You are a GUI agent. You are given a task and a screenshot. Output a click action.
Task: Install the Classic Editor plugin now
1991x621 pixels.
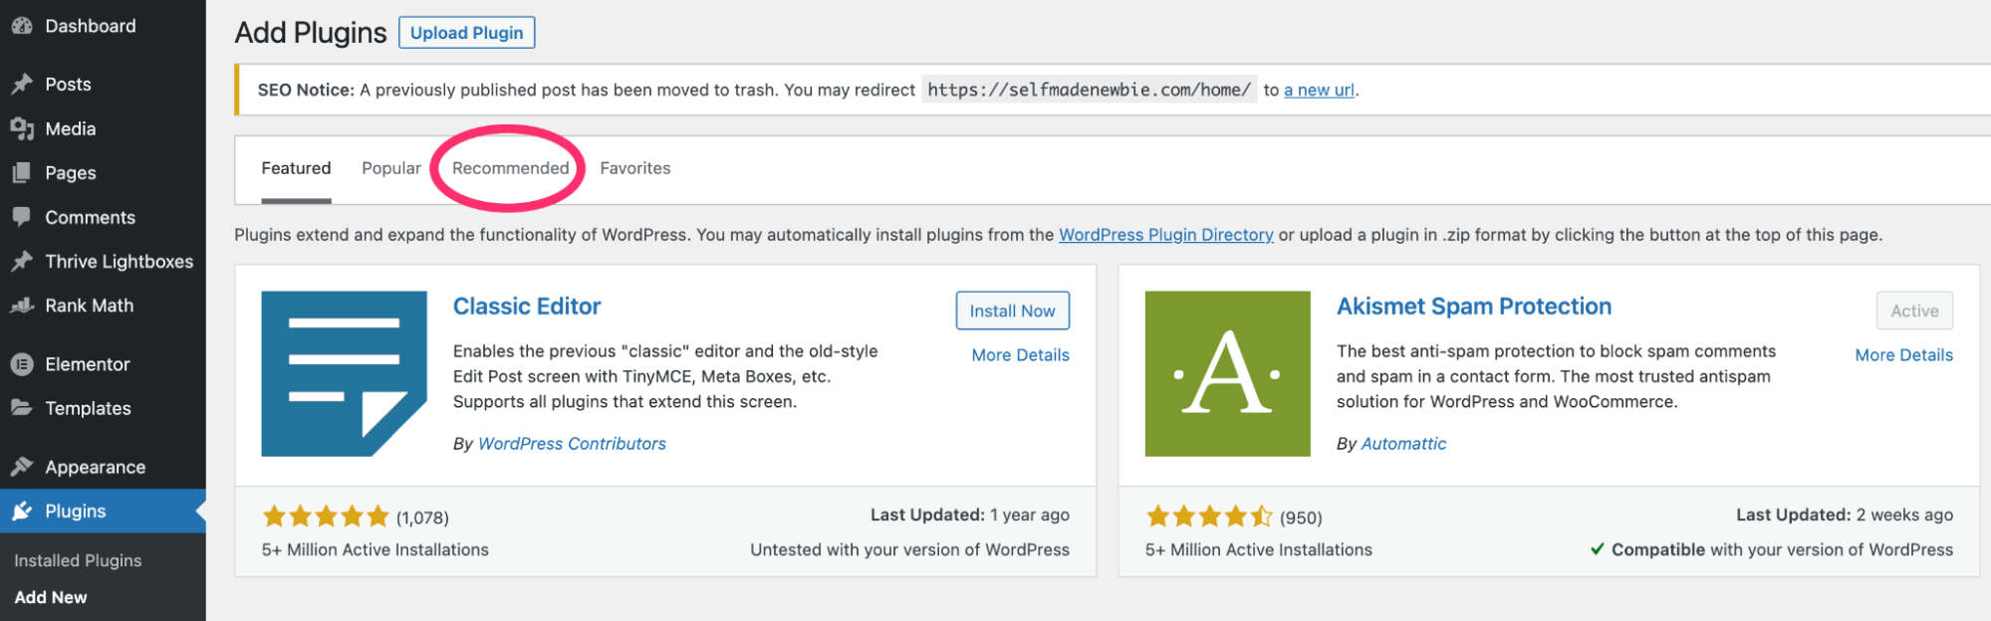pyautogui.click(x=1012, y=310)
